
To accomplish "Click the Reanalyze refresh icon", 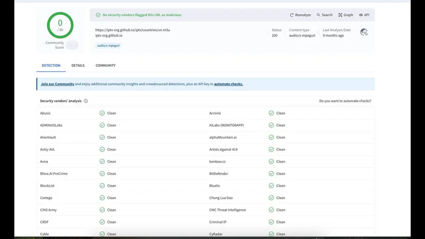I will click(292, 15).
